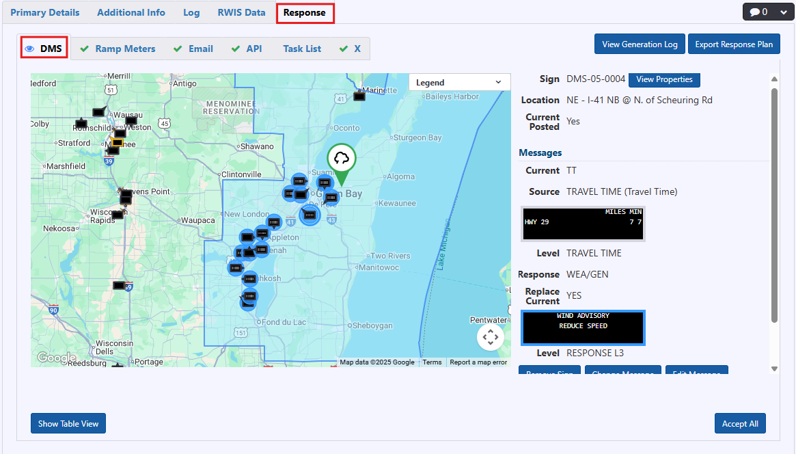Click the Export Response Plan button

[734, 44]
